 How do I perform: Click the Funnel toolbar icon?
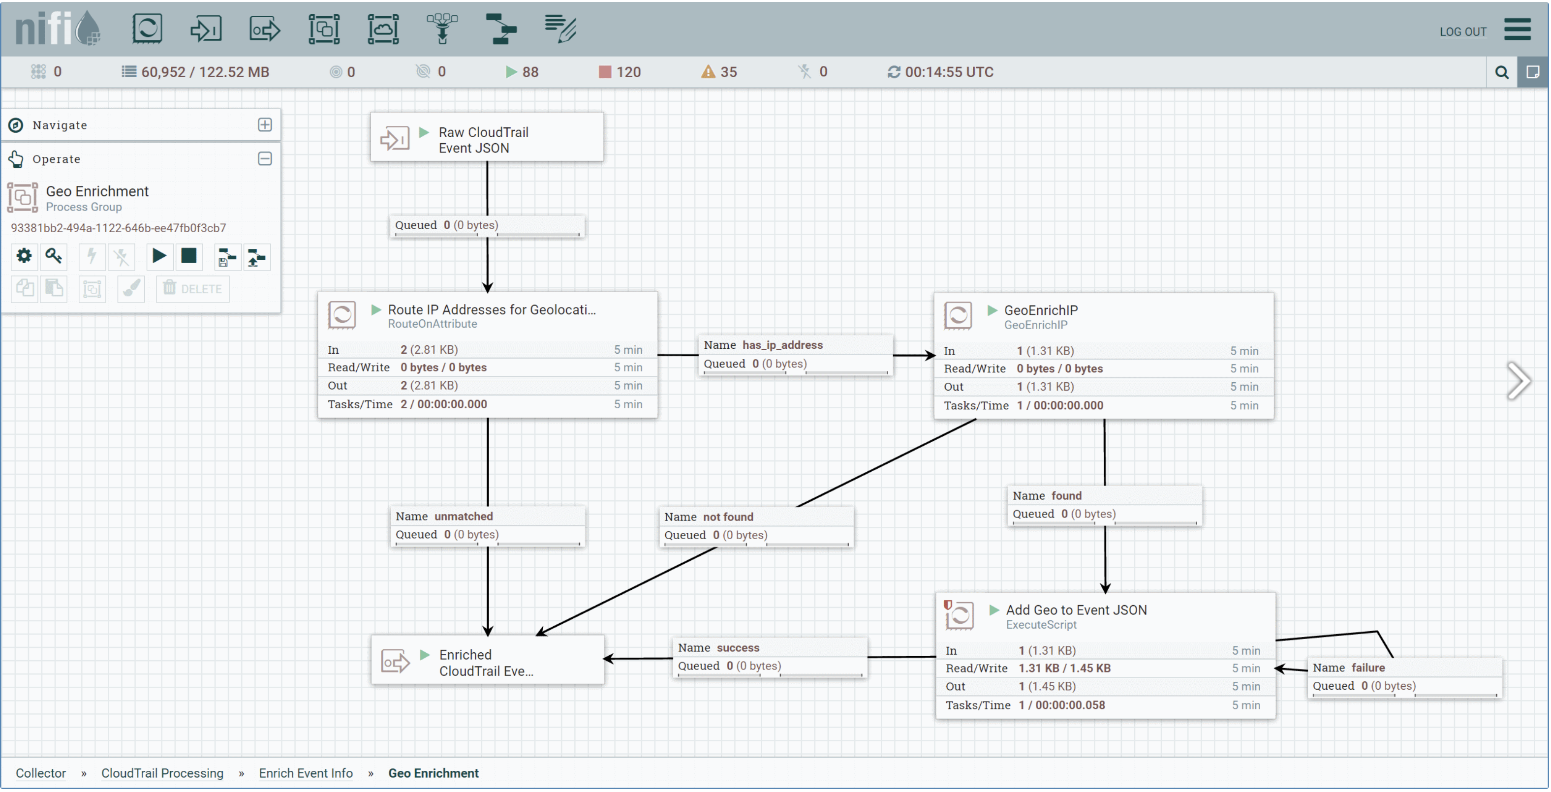[442, 29]
